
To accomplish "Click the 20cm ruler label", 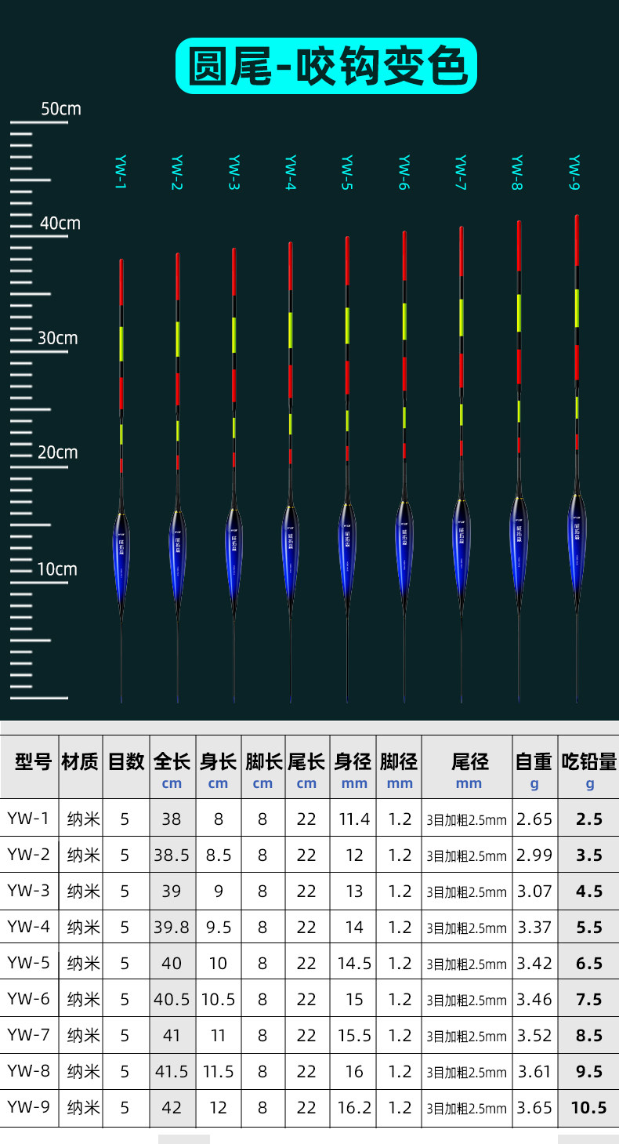I will [58, 452].
